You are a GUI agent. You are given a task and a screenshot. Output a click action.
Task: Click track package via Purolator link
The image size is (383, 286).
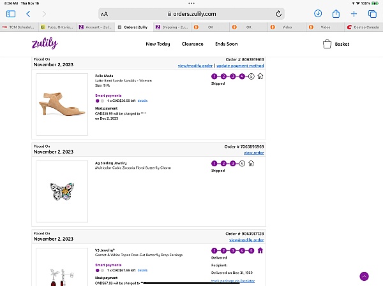[233, 281]
